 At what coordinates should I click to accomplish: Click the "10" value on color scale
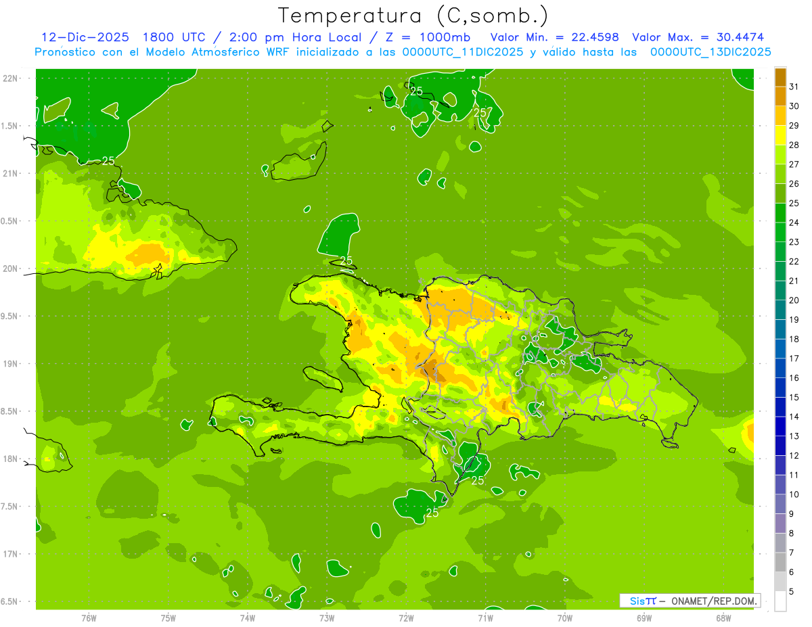[794, 494]
